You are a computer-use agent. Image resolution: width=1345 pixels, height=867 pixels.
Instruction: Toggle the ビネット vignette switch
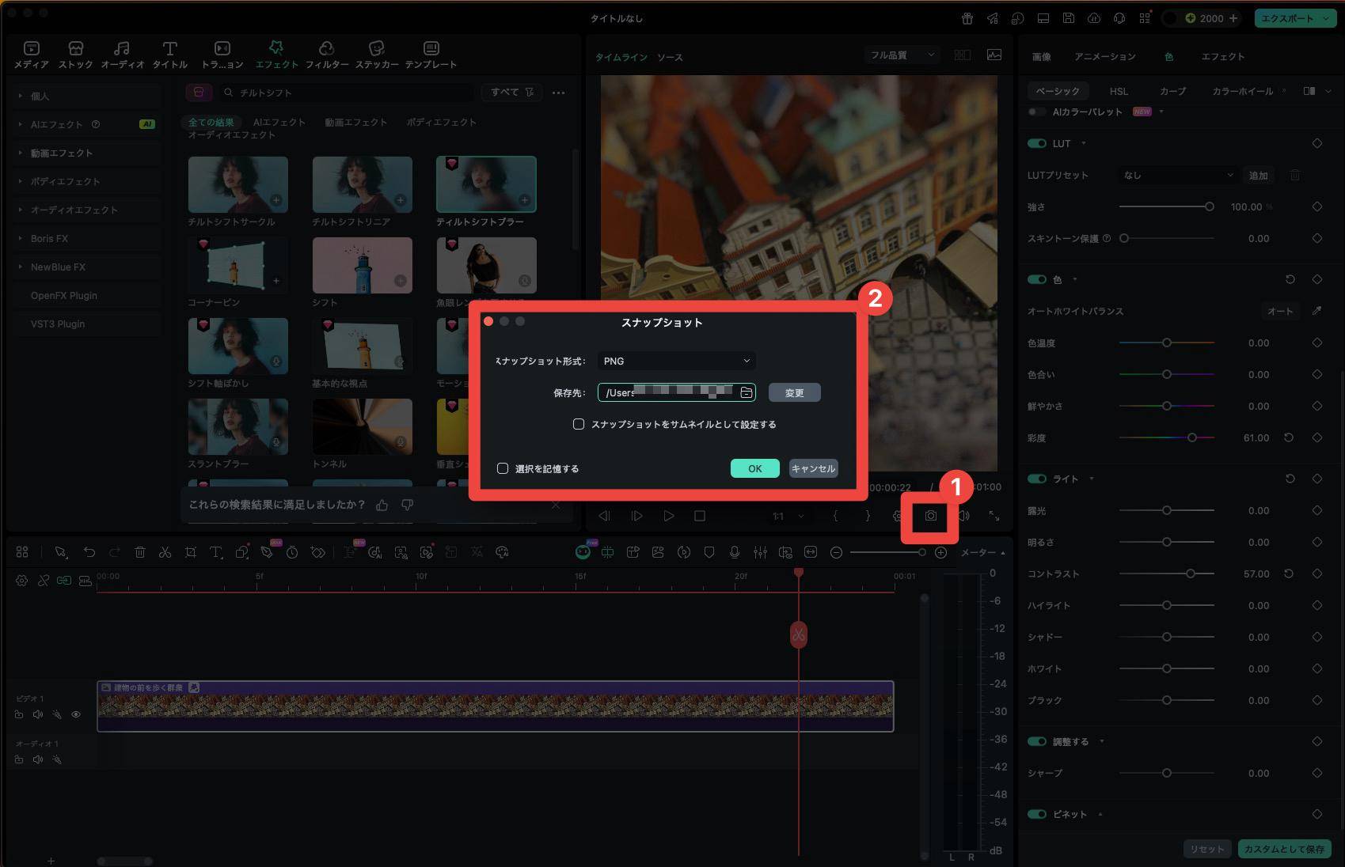(1036, 814)
